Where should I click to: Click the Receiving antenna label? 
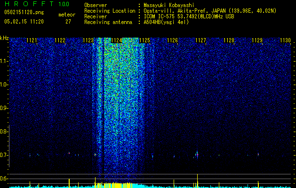(108, 22)
